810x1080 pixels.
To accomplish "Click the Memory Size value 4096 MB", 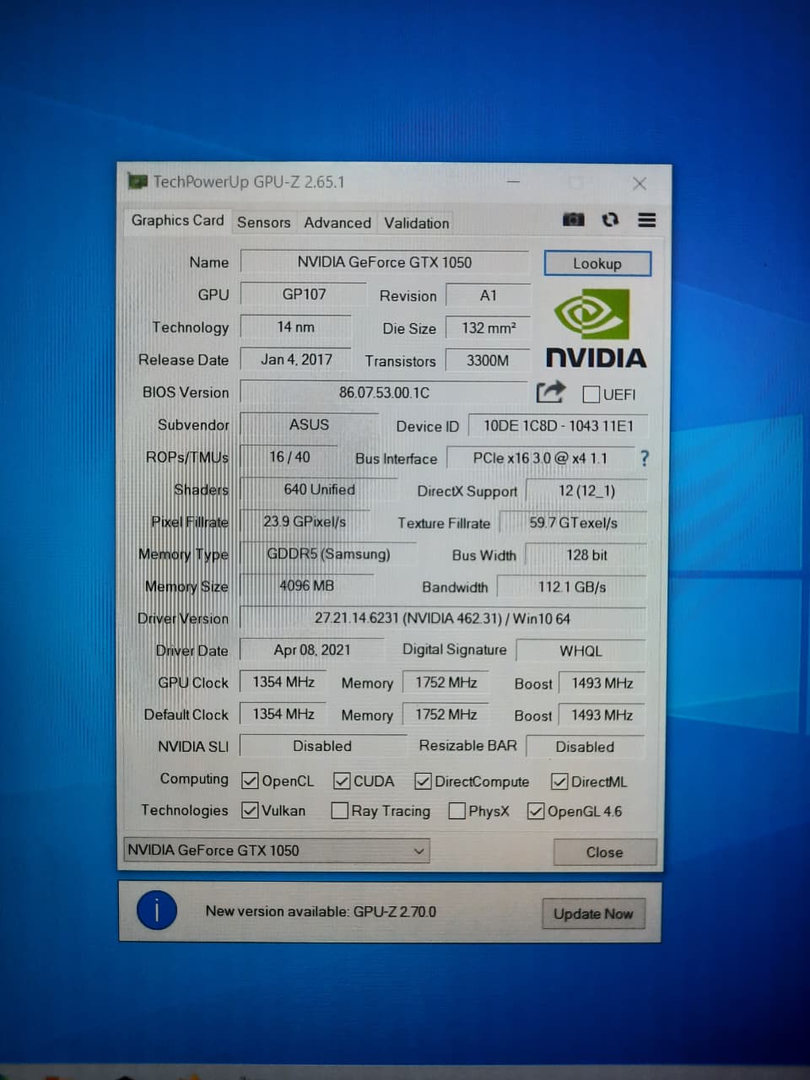I will [306, 586].
